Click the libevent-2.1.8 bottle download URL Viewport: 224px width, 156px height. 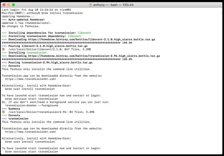(91, 39)
